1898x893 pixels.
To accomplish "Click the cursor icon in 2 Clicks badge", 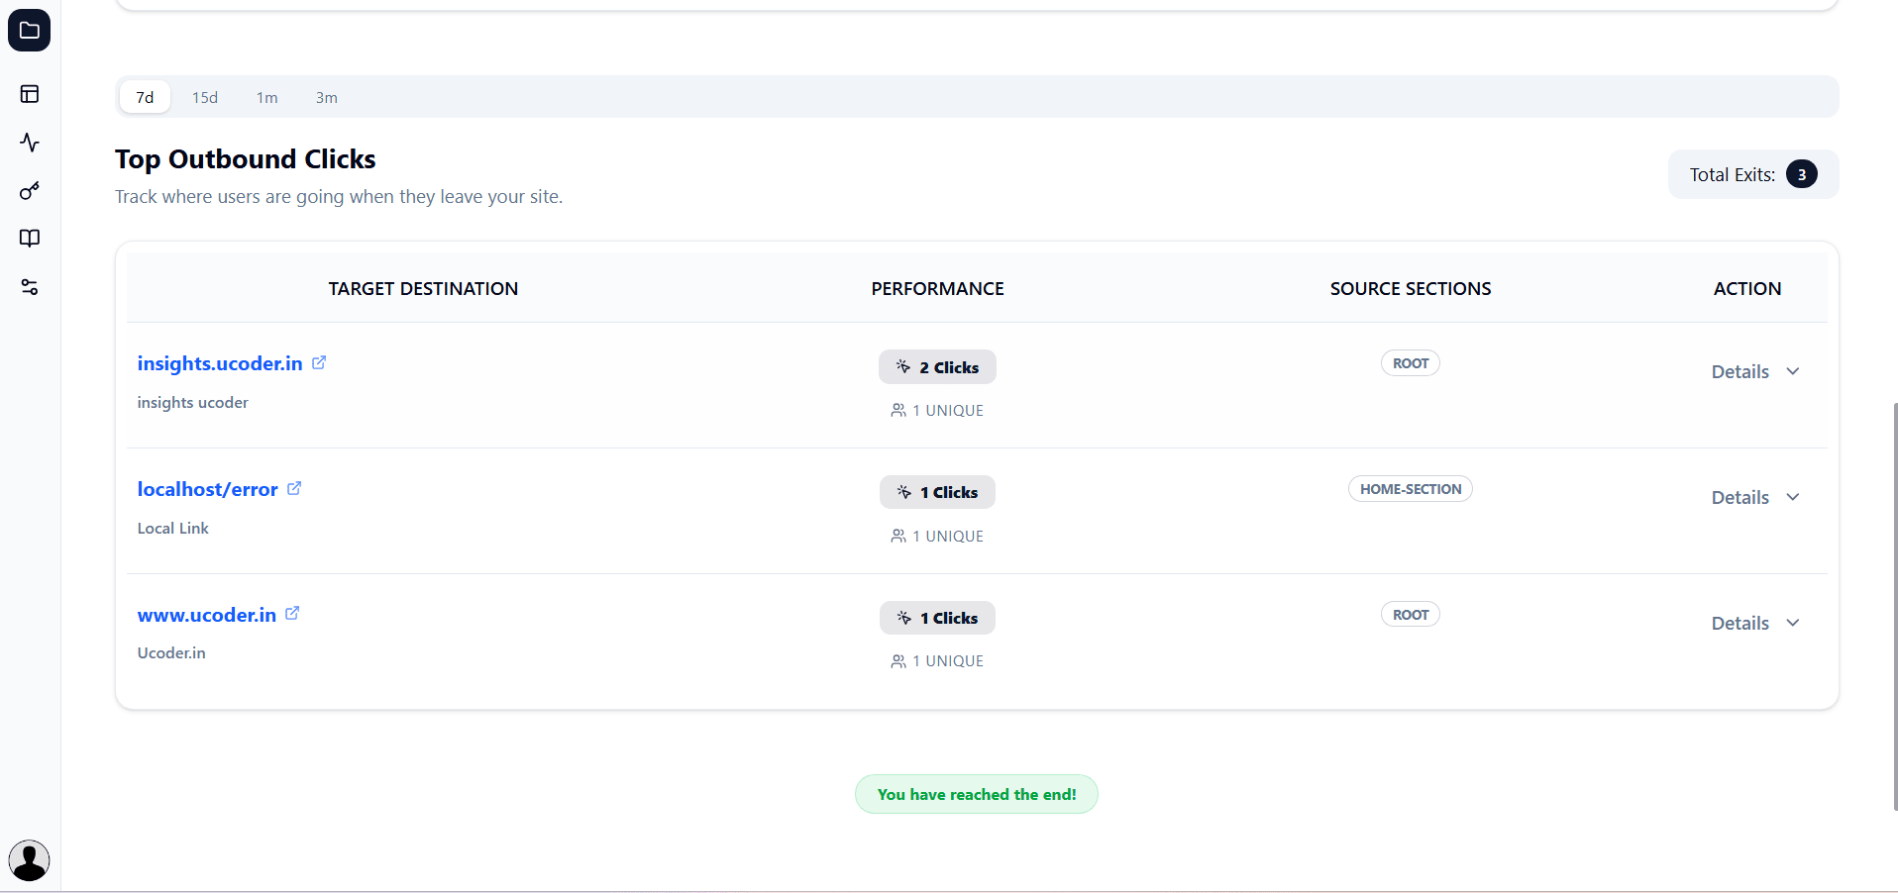I will click(903, 366).
